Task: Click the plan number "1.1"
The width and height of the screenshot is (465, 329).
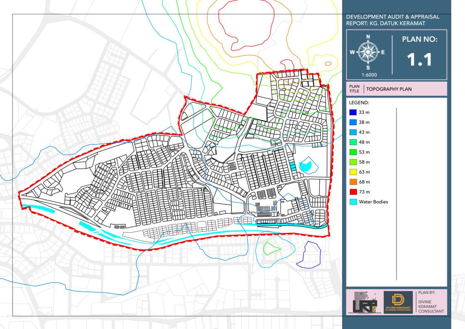Action: 419,60
